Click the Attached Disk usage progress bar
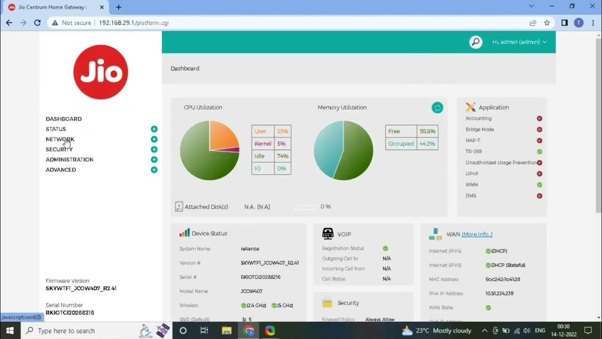This screenshot has height=339, width=602. 306,207
